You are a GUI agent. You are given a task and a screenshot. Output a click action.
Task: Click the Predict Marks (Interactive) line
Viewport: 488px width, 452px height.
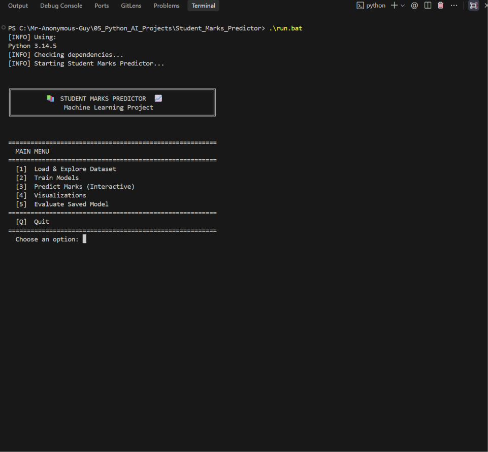coord(75,187)
